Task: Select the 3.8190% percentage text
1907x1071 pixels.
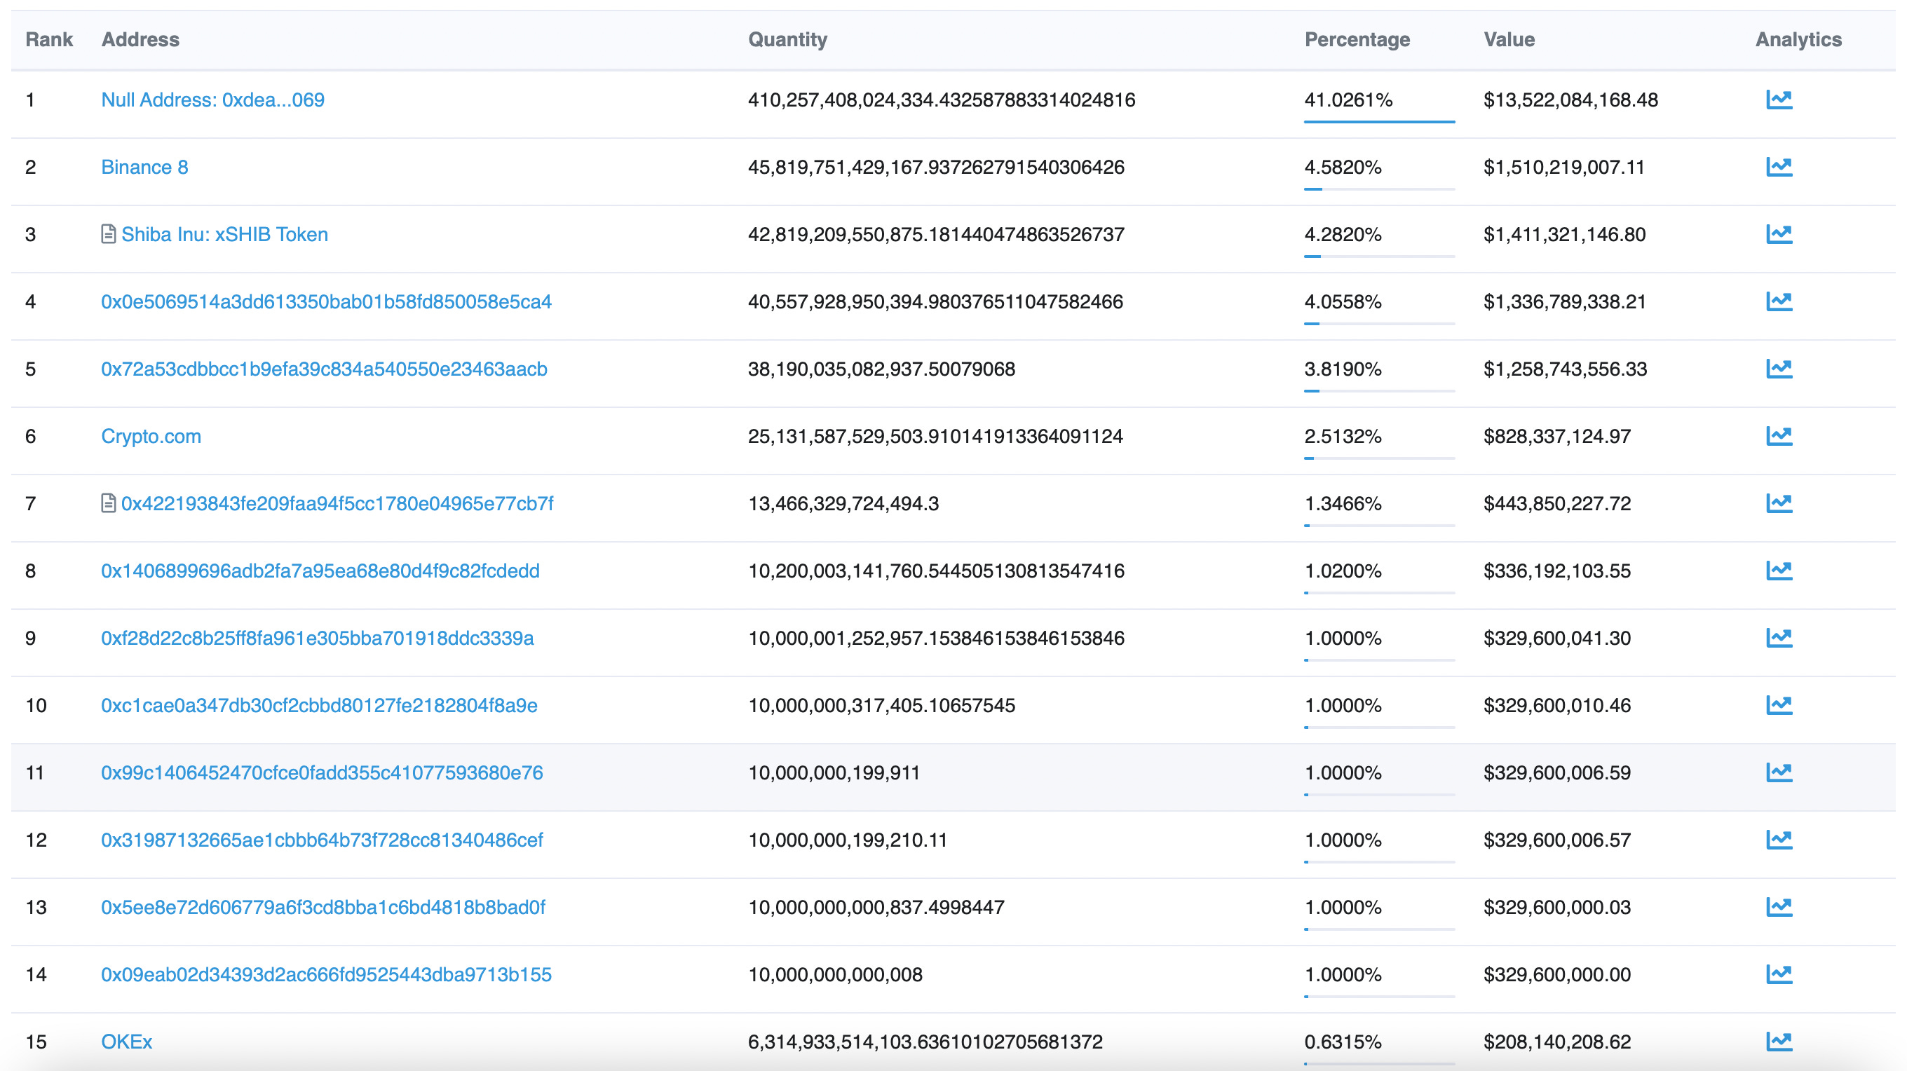Action: coord(1343,369)
